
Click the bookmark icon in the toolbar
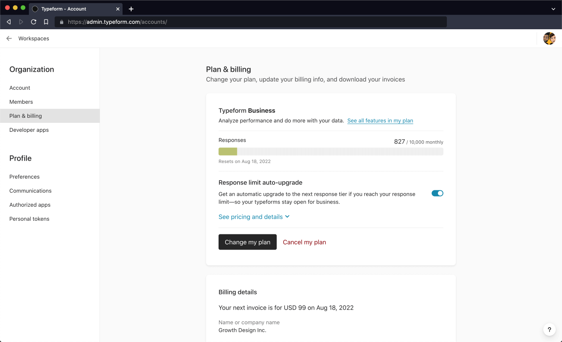(x=46, y=22)
